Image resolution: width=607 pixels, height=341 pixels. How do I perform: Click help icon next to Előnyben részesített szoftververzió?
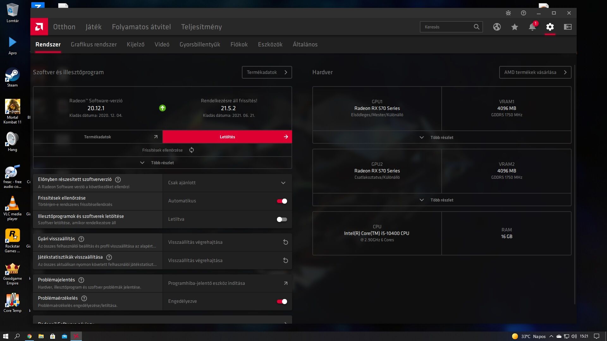coord(118,180)
